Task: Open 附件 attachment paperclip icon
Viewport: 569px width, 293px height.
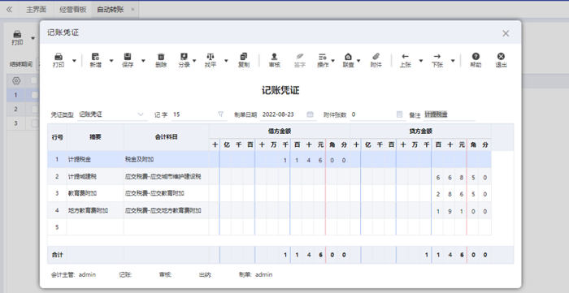Action: [x=376, y=60]
